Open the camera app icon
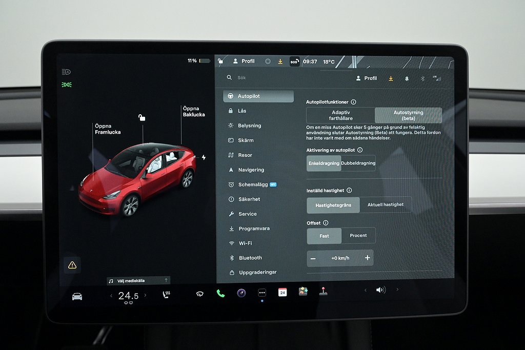This screenshot has height=350, width=525. (241, 293)
